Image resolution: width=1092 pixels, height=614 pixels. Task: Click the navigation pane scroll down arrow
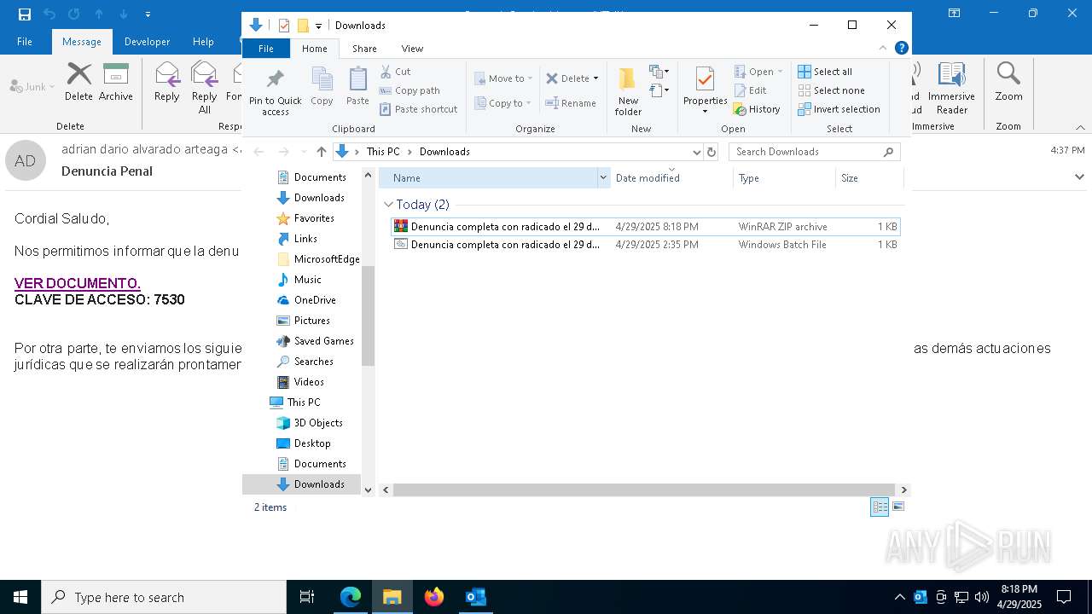click(x=369, y=489)
